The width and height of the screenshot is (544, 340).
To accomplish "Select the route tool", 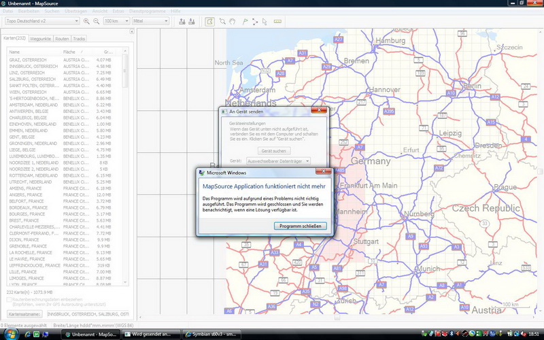I will tap(255, 22).
